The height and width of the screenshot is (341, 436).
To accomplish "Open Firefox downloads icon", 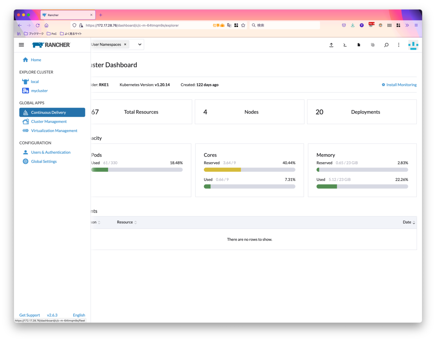I will pos(352,25).
